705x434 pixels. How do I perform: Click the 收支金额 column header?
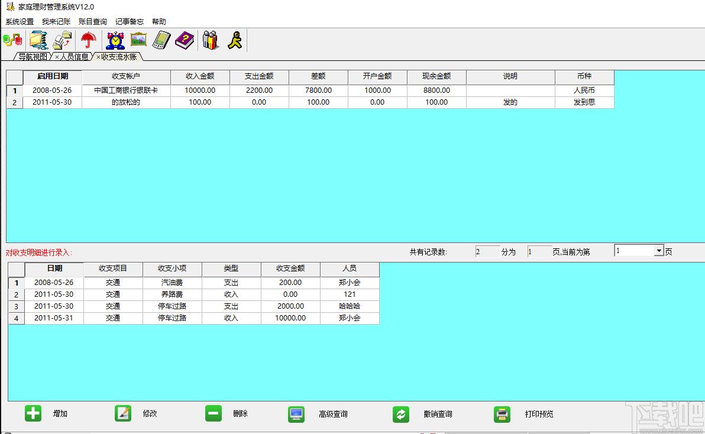(290, 268)
